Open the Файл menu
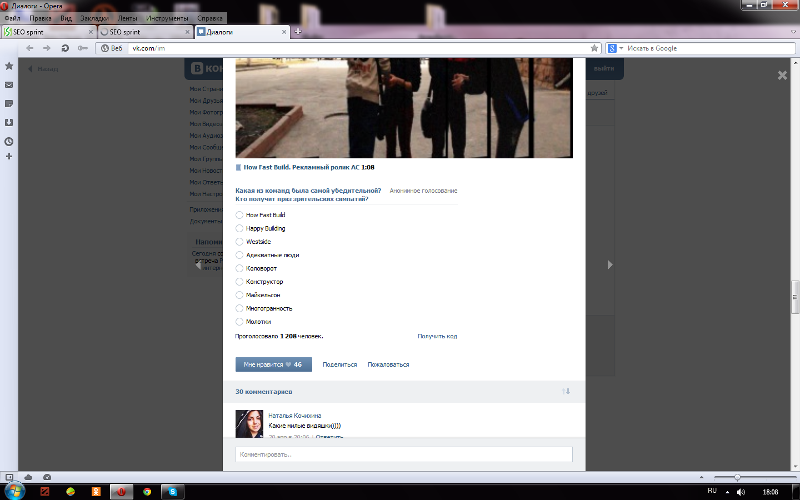Screen dimensions: 800x500 coord(12,18)
